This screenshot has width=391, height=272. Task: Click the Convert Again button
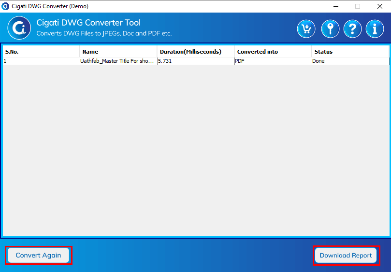[x=38, y=255]
